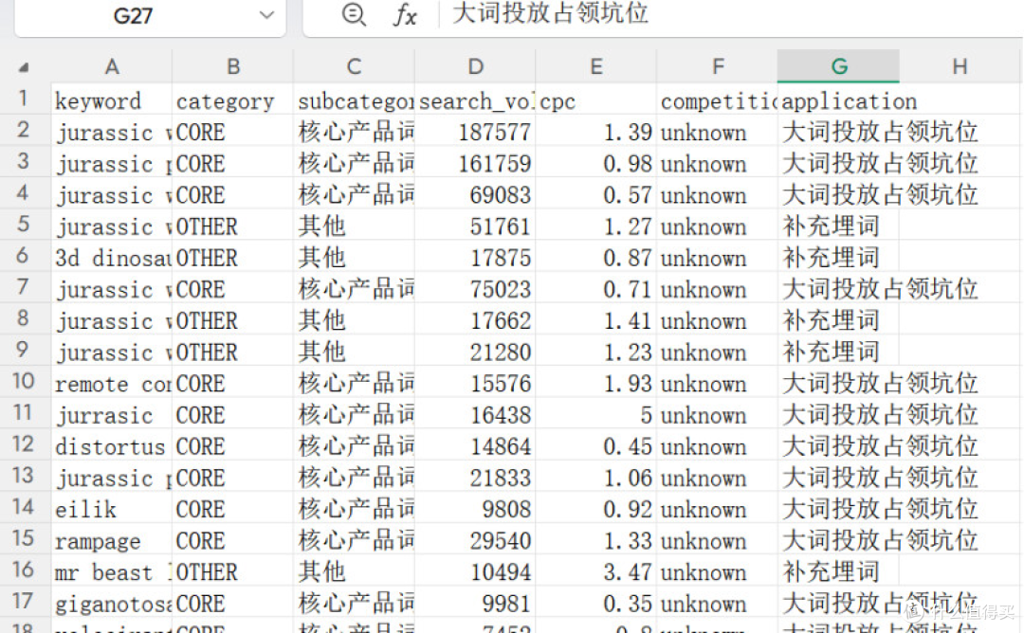Screen dimensions: 1024x633
Task: Select row 5 header
Action: tap(24, 225)
